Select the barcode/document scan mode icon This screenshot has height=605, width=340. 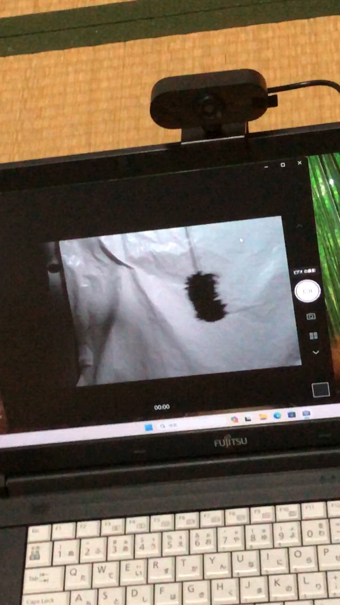[x=313, y=336]
